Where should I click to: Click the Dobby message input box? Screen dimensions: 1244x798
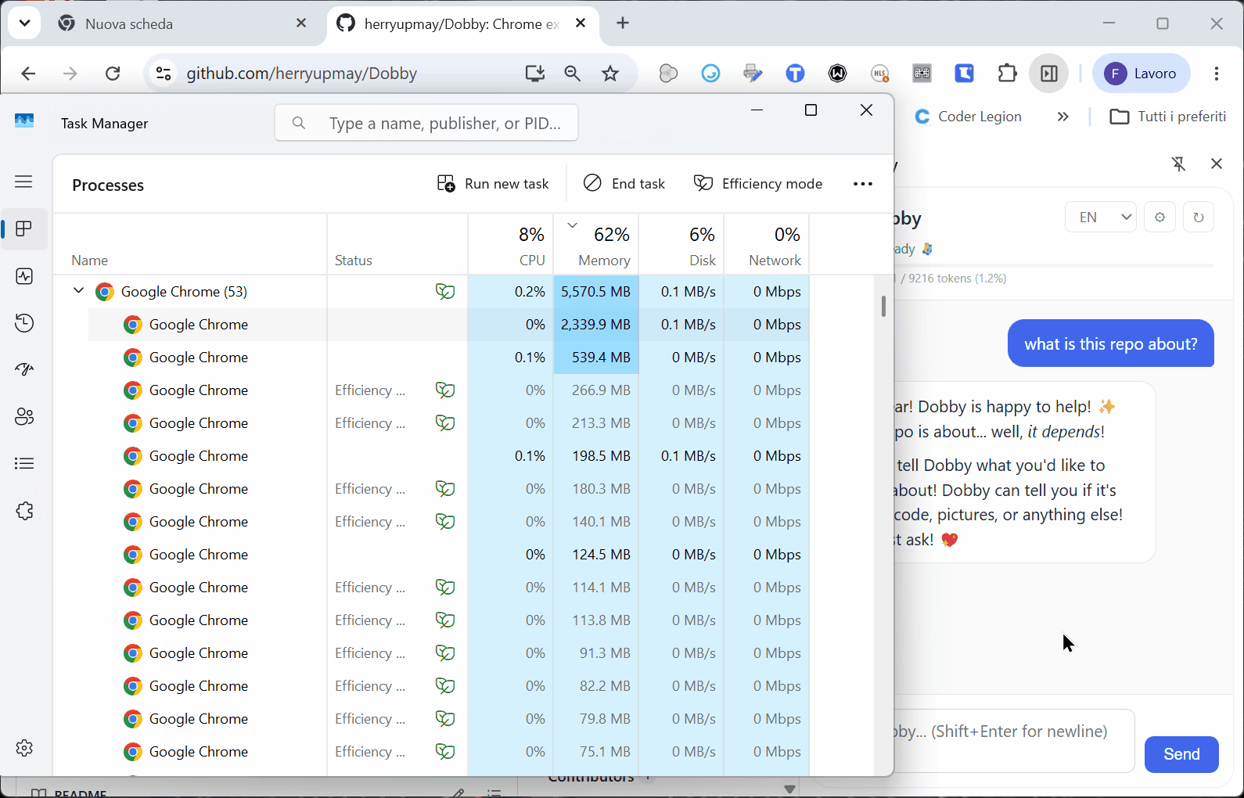[1015, 740]
